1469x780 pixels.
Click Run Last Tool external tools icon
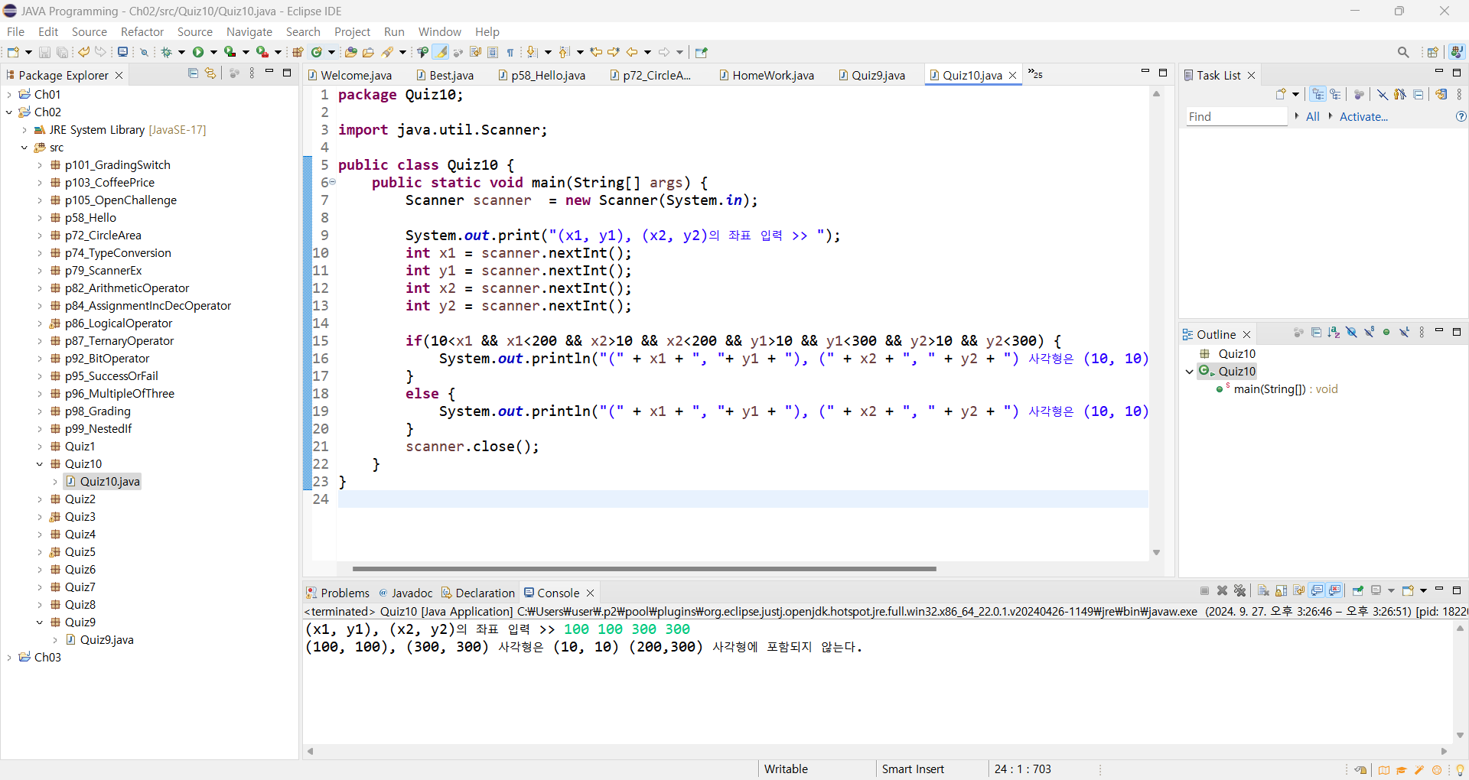(x=262, y=52)
